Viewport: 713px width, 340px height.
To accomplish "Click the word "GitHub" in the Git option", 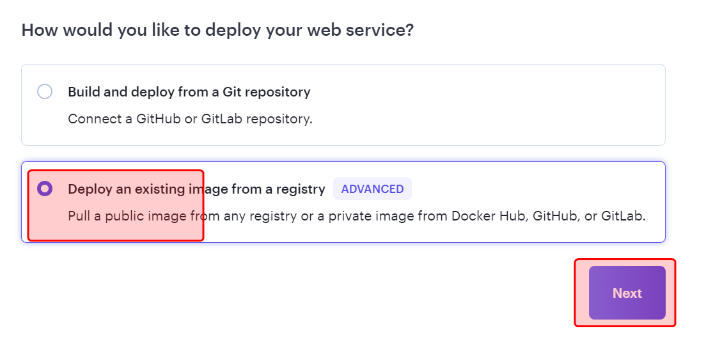I will [158, 119].
